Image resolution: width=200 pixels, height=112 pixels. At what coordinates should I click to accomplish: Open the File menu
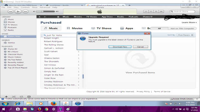point(3,7)
